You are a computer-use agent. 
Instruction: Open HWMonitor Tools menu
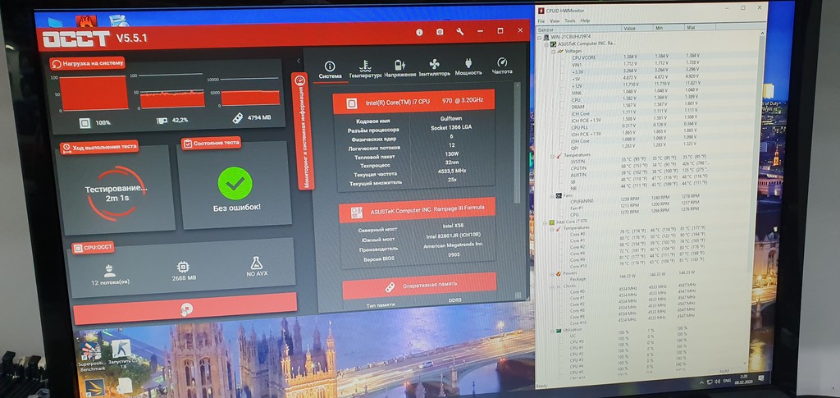point(569,21)
